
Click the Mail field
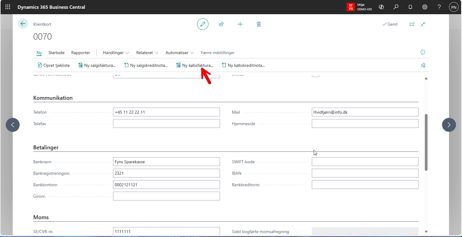[365, 112]
